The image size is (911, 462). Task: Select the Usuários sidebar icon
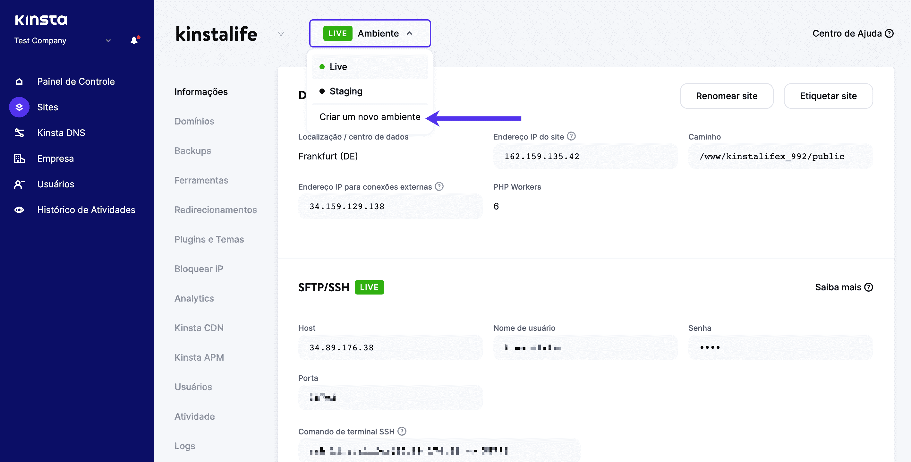[x=19, y=184]
